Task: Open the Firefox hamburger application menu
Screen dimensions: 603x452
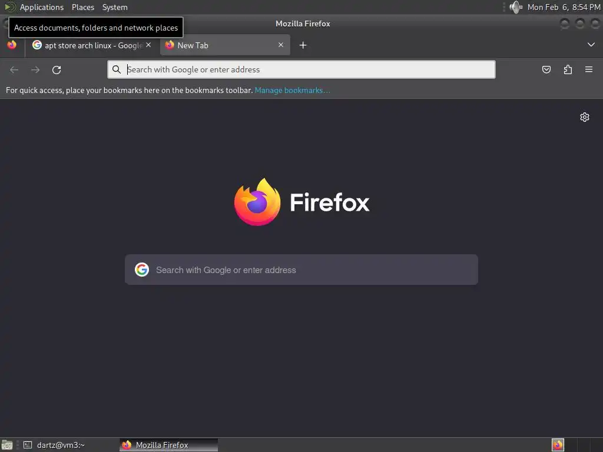Action: tap(589, 69)
